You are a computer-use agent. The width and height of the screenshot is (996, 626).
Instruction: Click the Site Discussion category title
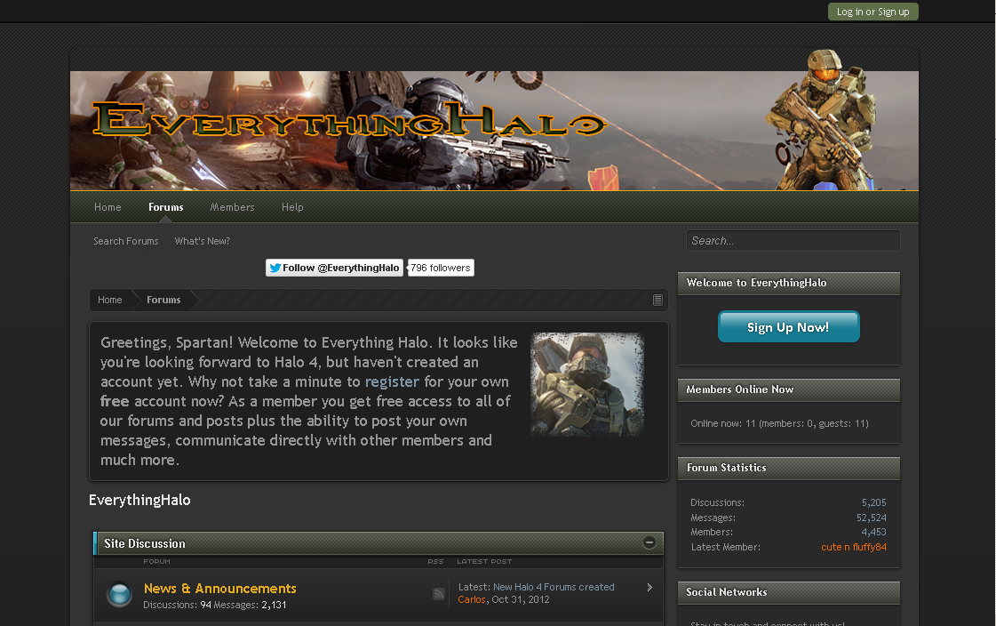coord(145,543)
